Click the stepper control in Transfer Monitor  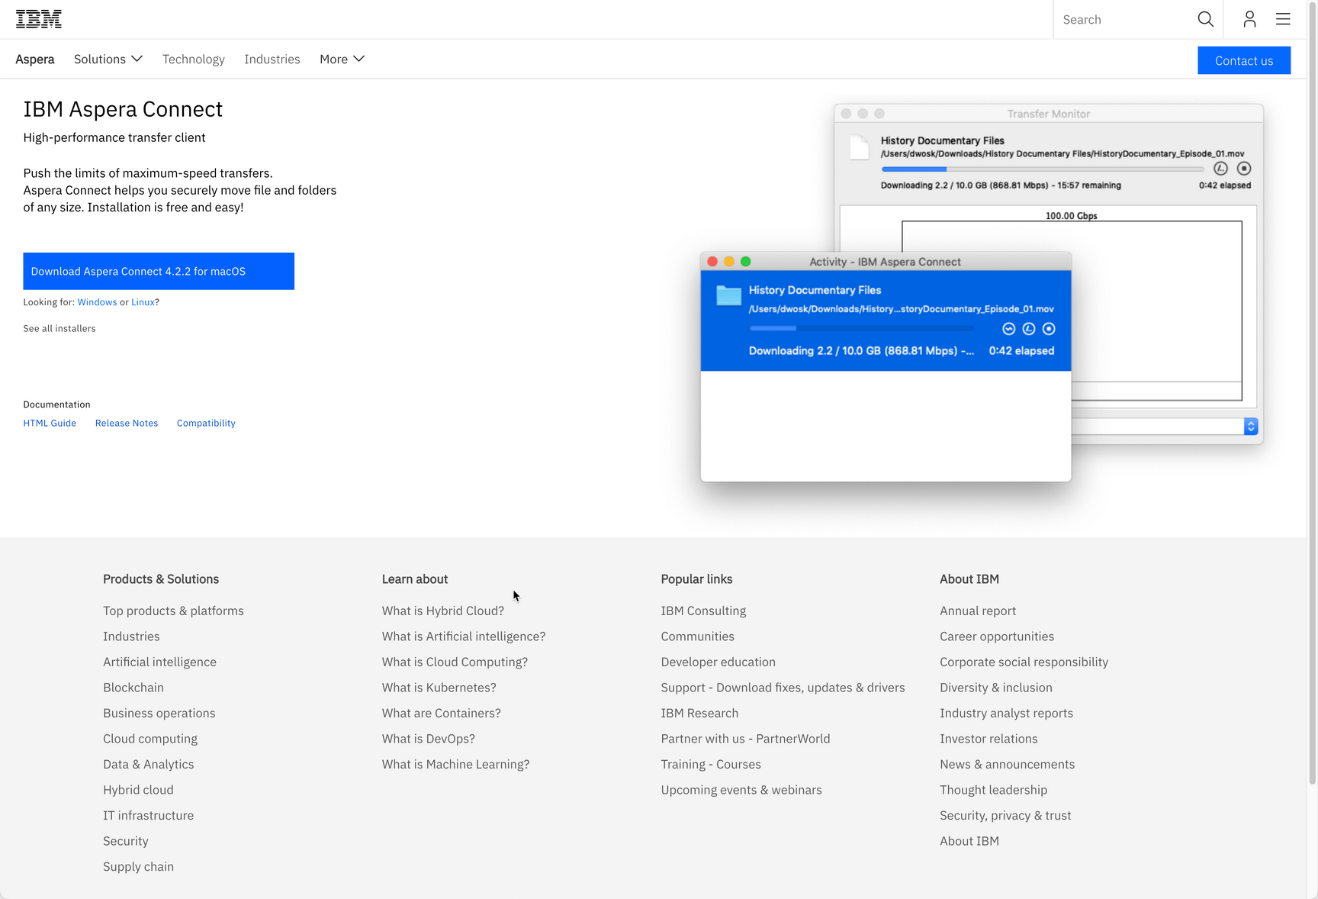[x=1250, y=427]
